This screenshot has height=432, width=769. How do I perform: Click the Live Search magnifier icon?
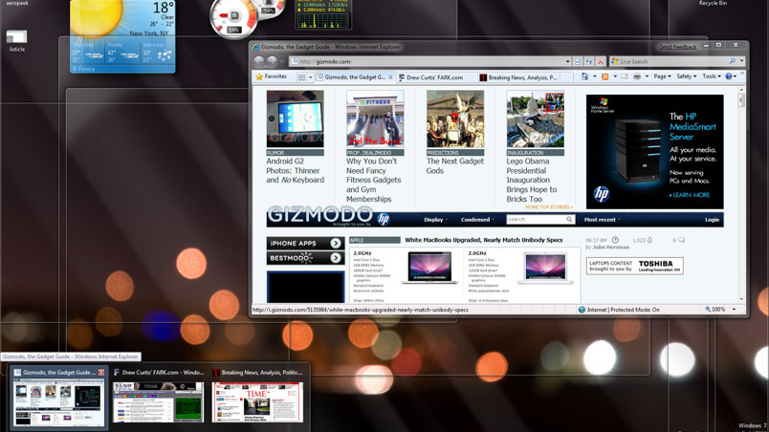[x=732, y=61]
